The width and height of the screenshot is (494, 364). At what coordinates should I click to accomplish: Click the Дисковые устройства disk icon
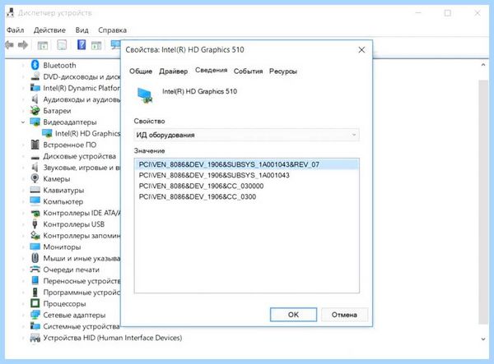click(35, 157)
